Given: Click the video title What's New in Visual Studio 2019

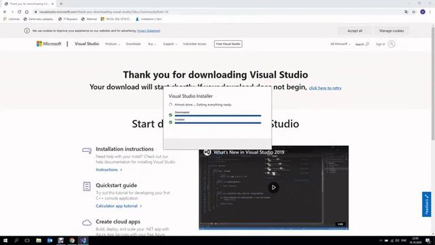Looking at the screenshot, I should [x=249, y=152].
